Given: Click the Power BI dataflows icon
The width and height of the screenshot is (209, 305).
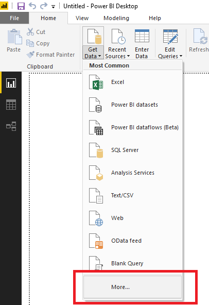Looking at the screenshot, I should [x=96, y=128].
